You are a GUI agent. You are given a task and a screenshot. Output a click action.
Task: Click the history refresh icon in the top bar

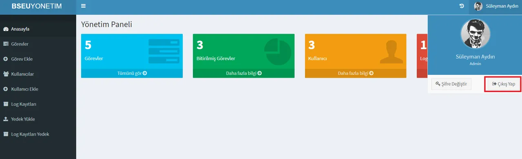coord(462,6)
